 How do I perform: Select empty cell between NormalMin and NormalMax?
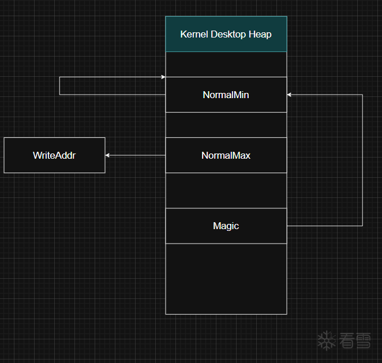(226, 125)
